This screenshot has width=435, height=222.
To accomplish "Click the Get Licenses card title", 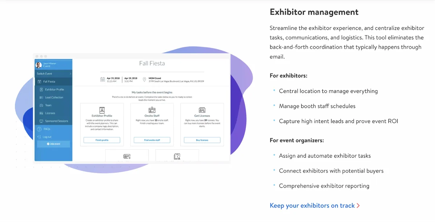I will click(x=202, y=116).
